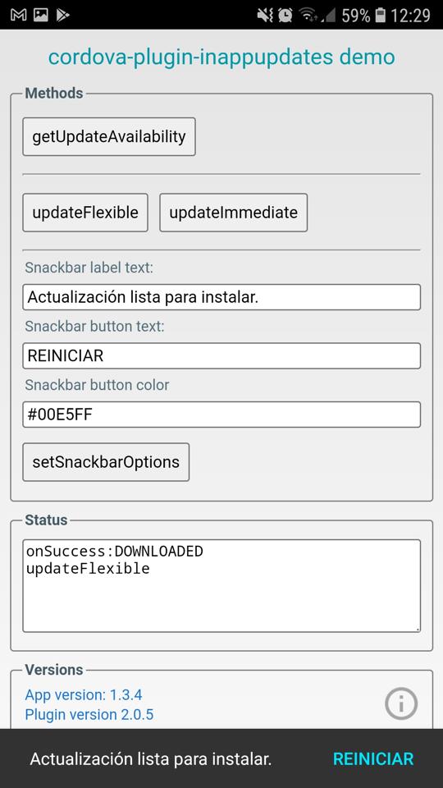Tap the alarm clock status icon
Screen dimensions: 443x788
tap(285, 15)
